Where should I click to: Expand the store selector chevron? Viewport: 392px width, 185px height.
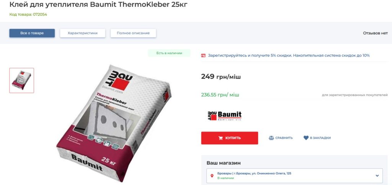click(377, 175)
